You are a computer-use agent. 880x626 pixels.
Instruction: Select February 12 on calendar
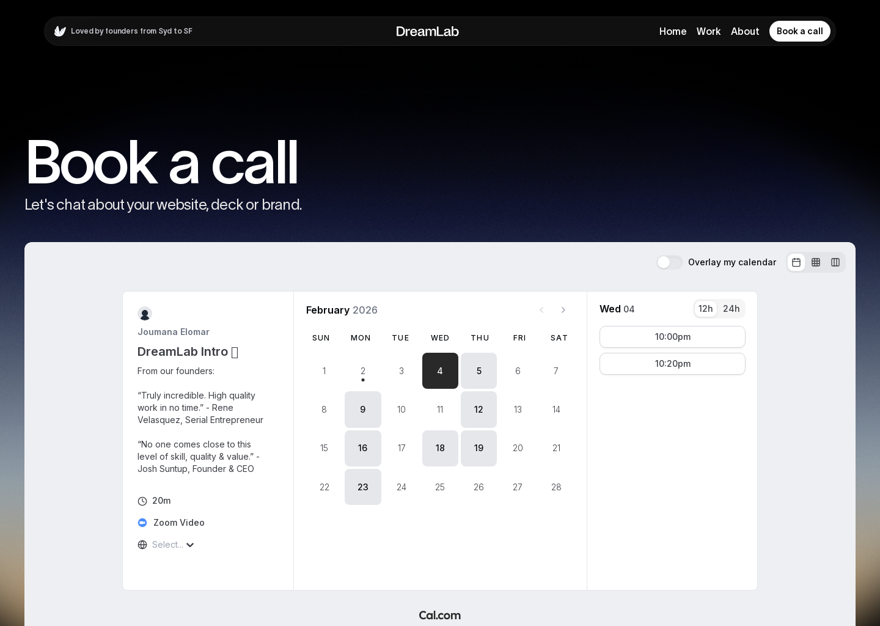point(479,410)
